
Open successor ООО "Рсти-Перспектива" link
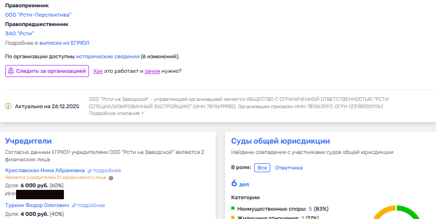coord(38,15)
